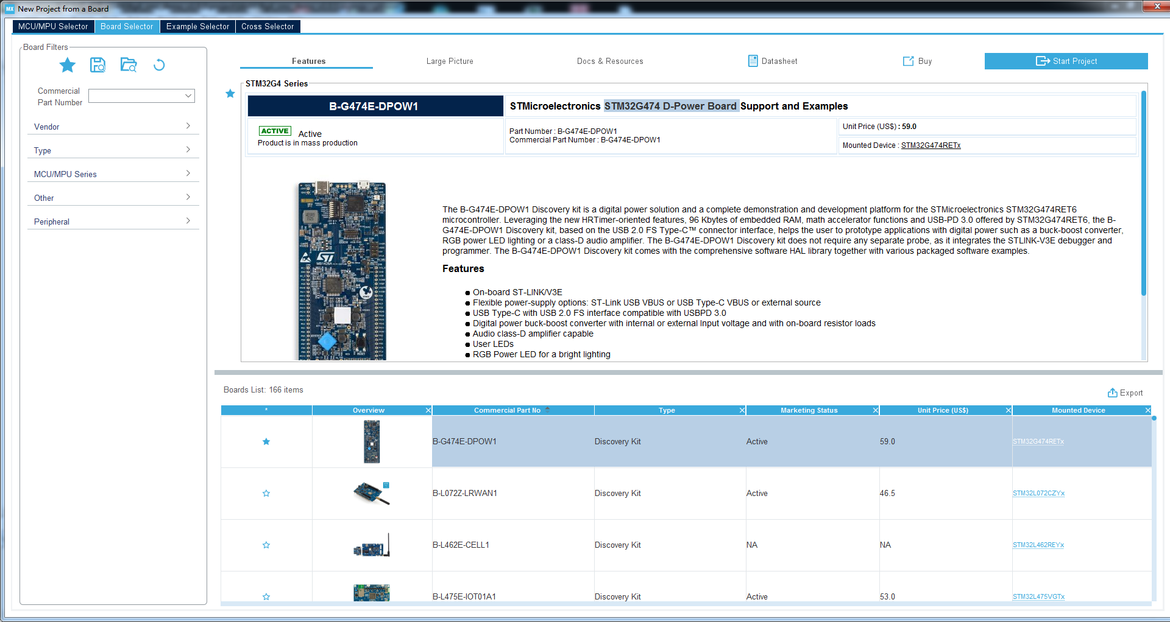Image resolution: width=1170 pixels, height=622 pixels.
Task: Remove the Marketing Status column with its X
Action: coord(876,410)
